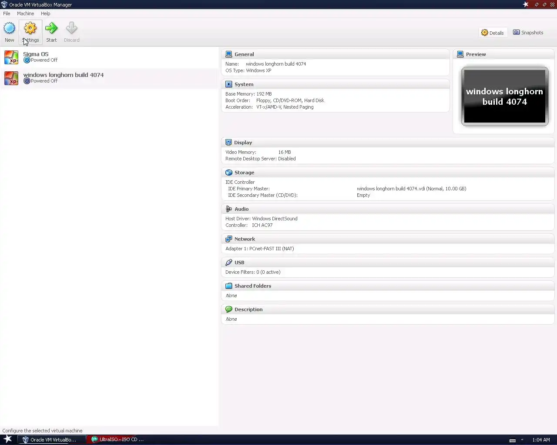557x445 pixels.
Task: Click the Acceleration VT-x/AMD-V value
Action: click(x=285, y=107)
